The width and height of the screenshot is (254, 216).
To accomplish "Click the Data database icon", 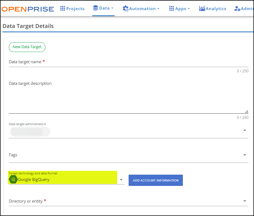I will (x=96, y=8).
